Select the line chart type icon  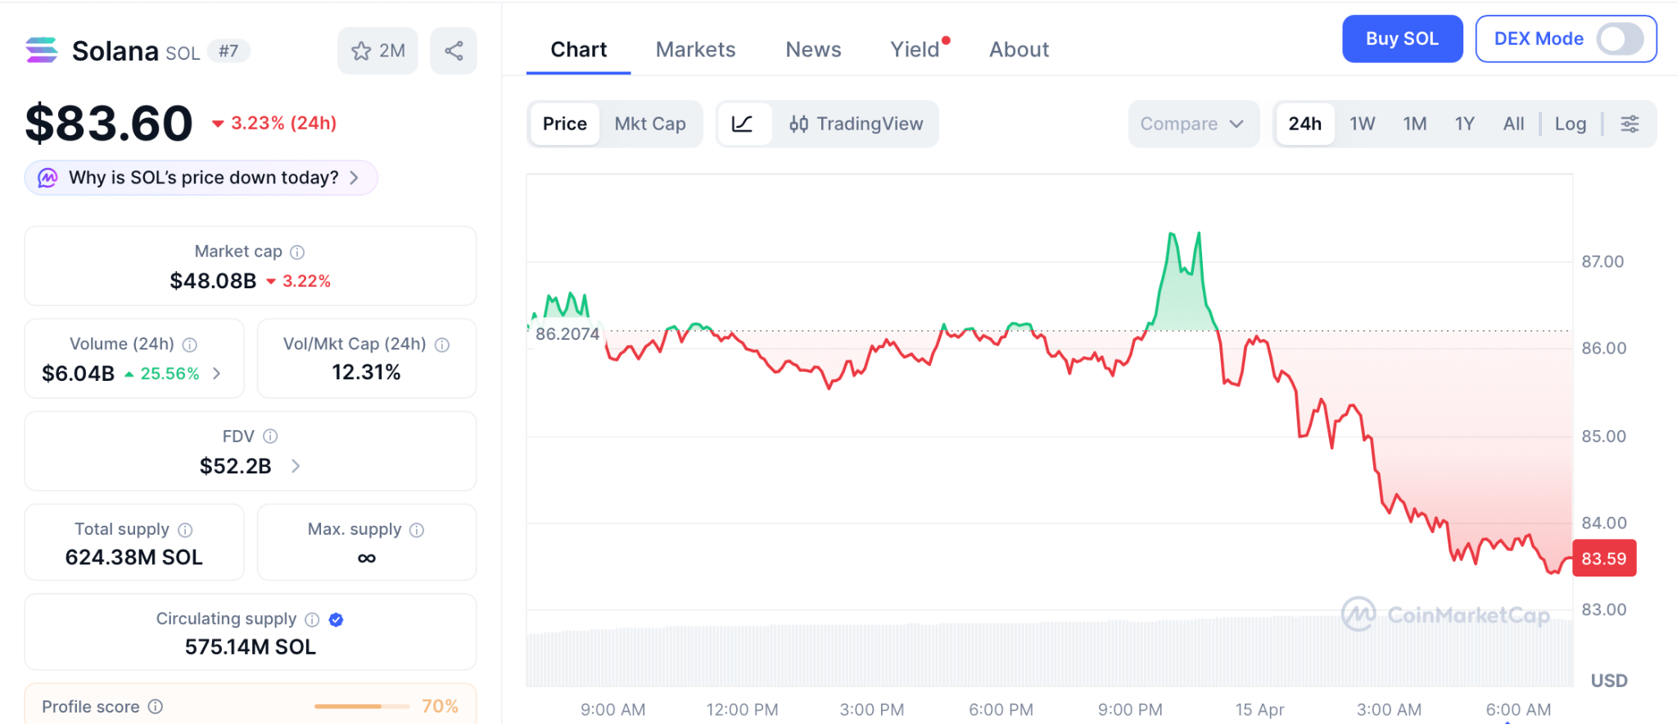coord(743,124)
